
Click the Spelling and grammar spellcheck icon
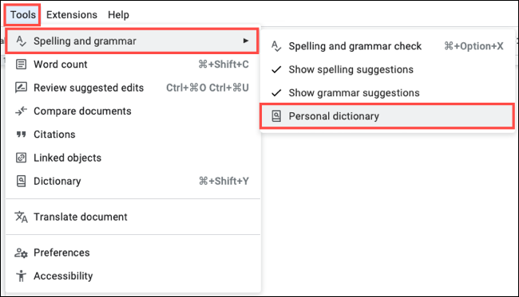point(22,41)
